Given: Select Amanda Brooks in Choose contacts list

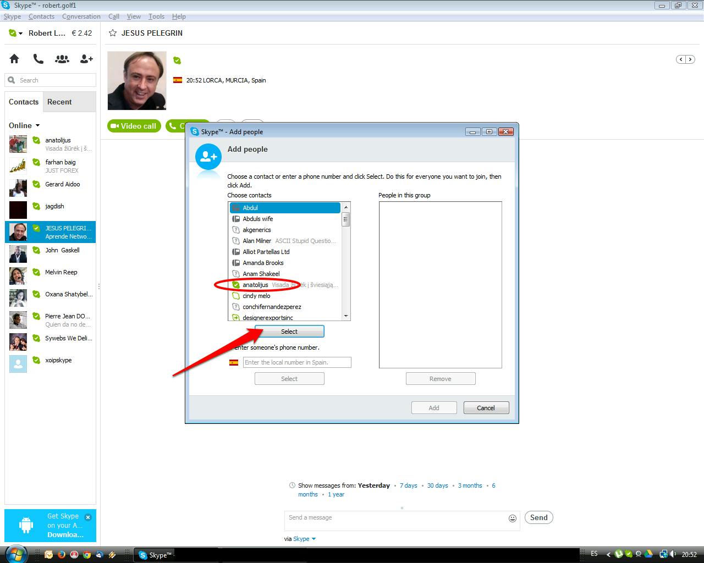Looking at the screenshot, I should 285,263.
